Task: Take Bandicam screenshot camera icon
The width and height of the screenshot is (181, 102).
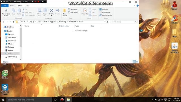Action: pyautogui.click(x=42, y=1)
